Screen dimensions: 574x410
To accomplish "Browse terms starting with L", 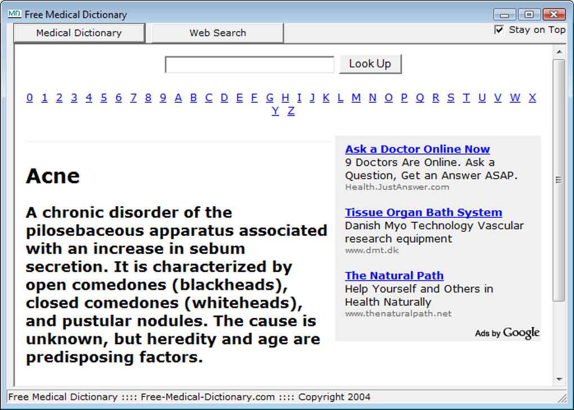I will (x=340, y=98).
